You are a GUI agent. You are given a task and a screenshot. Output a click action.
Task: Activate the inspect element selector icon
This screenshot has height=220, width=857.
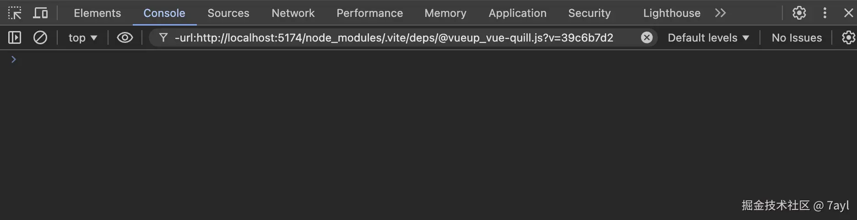pyautogui.click(x=15, y=13)
